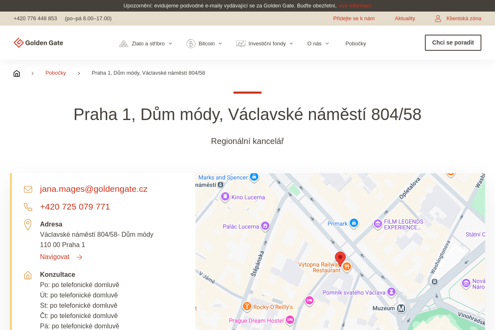Click the Nová Náro museum marker on map
495x330 pixels.
(466, 283)
